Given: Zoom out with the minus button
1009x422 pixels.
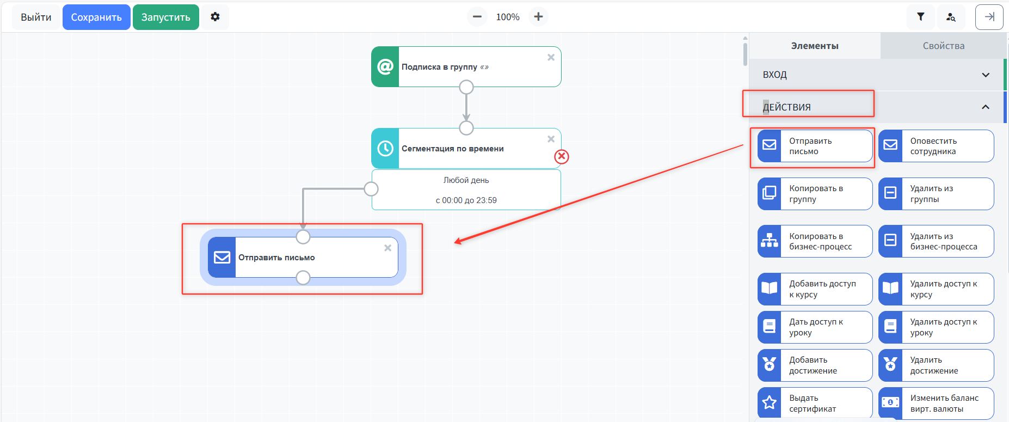Looking at the screenshot, I should click(477, 17).
